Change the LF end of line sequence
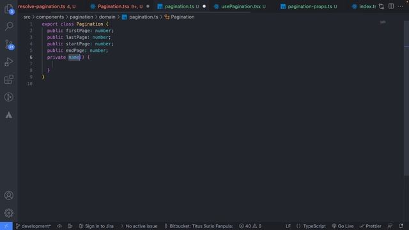409x230 pixels. click(288, 226)
